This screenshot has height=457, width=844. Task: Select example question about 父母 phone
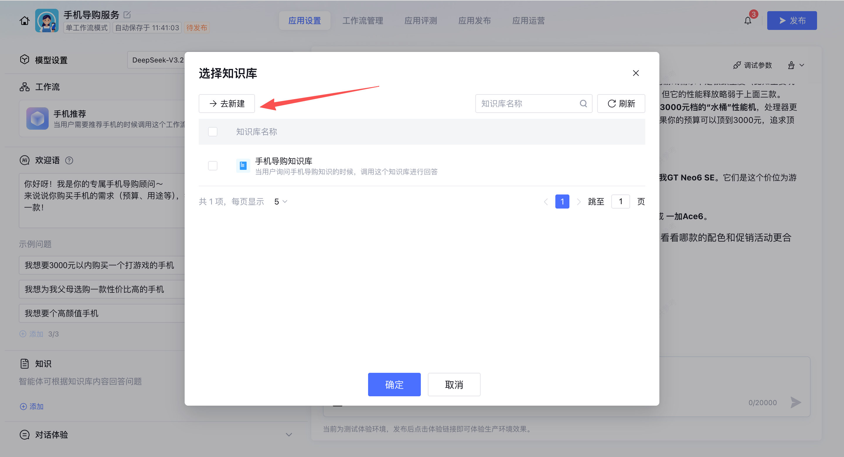point(102,289)
